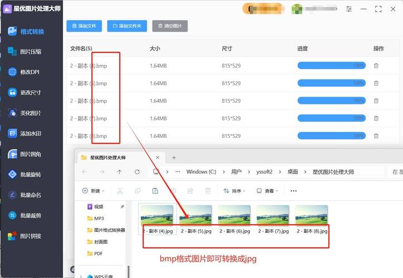Screen dimensions: 403x278
Task: Open 更改尺寸 in the sidebar
Action: pos(24,92)
